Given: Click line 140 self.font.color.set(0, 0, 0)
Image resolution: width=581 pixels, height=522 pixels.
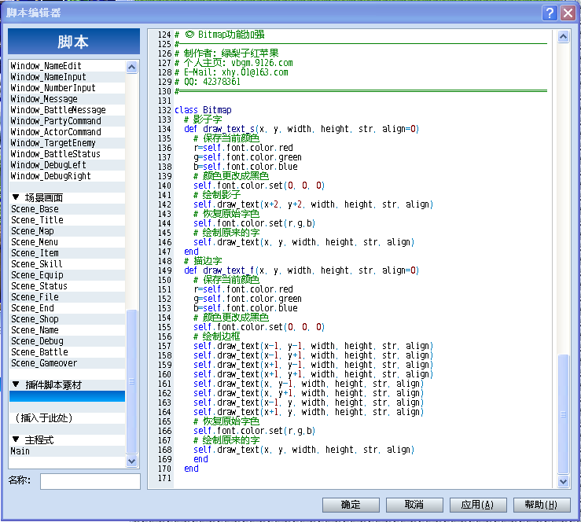Looking at the screenshot, I should [259, 186].
